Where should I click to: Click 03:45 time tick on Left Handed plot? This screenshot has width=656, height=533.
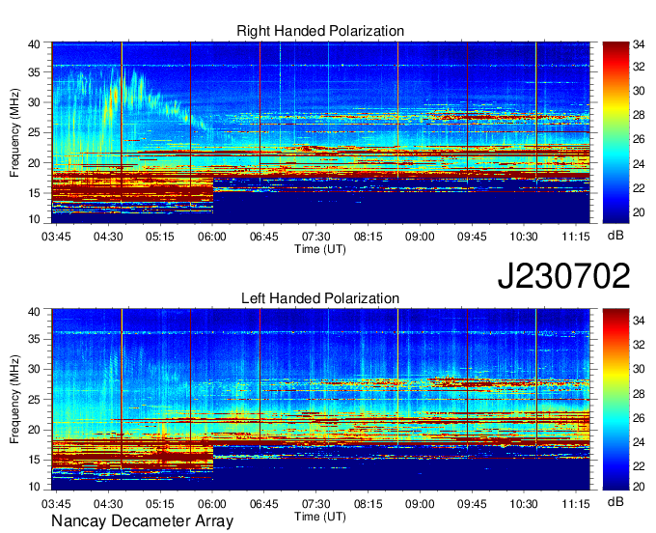point(56,504)
